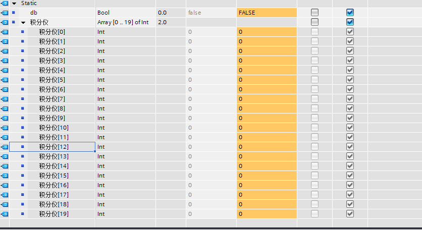Click the tag icon beside 积分仪[0]
422x230 pixels.
pos(5,32)
